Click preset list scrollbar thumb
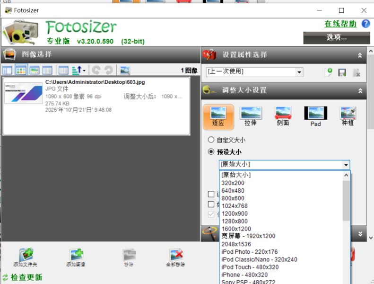 click(x=346, y=201)
